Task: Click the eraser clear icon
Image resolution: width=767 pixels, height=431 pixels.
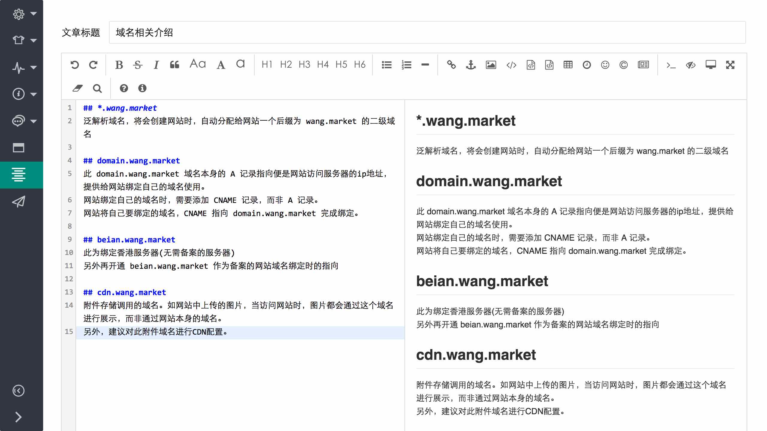Action: [77, 88]
